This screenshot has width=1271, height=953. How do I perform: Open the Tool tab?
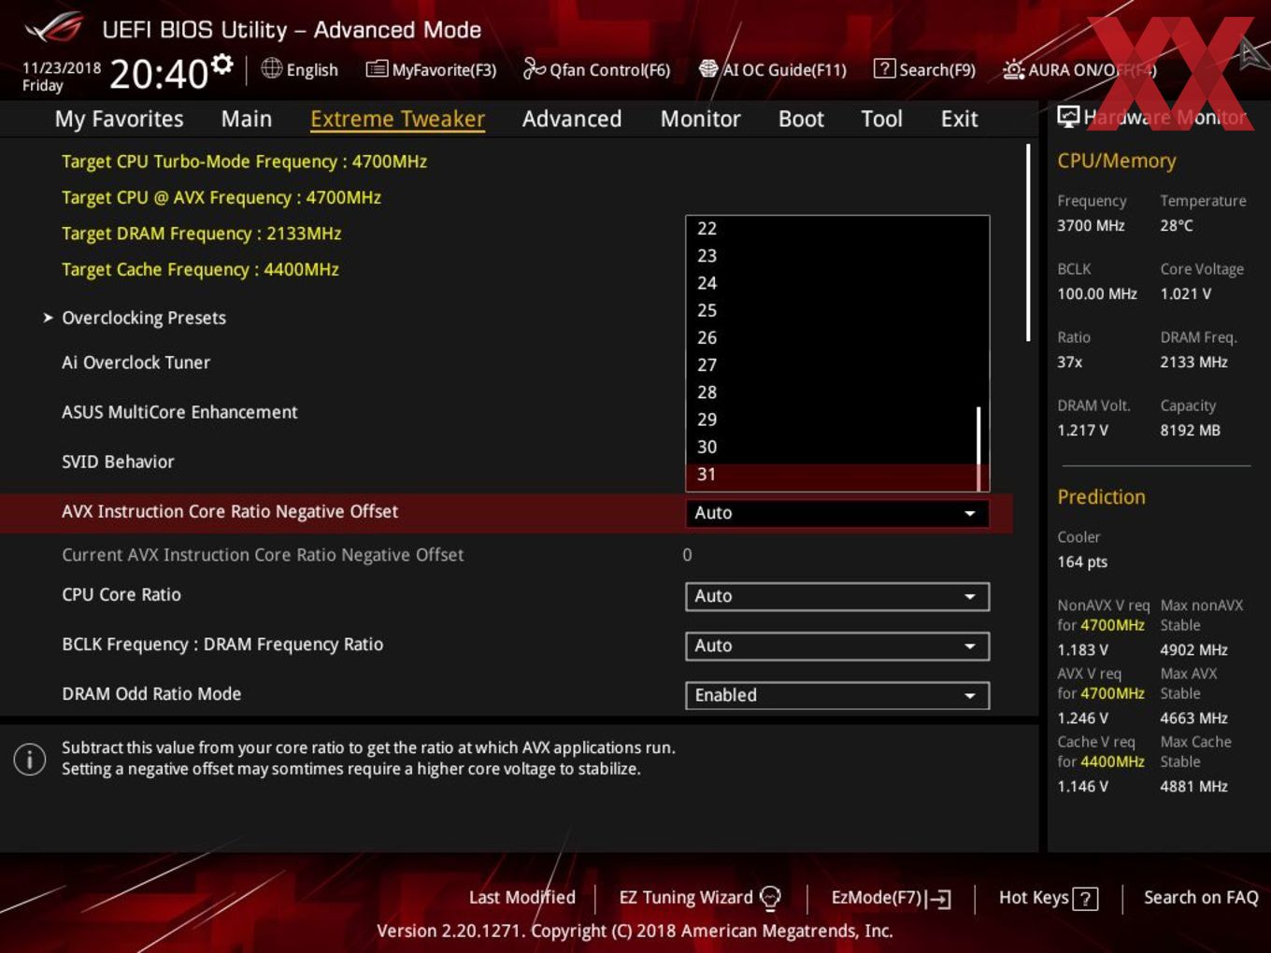pyautogui.click(x=881, y=119)
